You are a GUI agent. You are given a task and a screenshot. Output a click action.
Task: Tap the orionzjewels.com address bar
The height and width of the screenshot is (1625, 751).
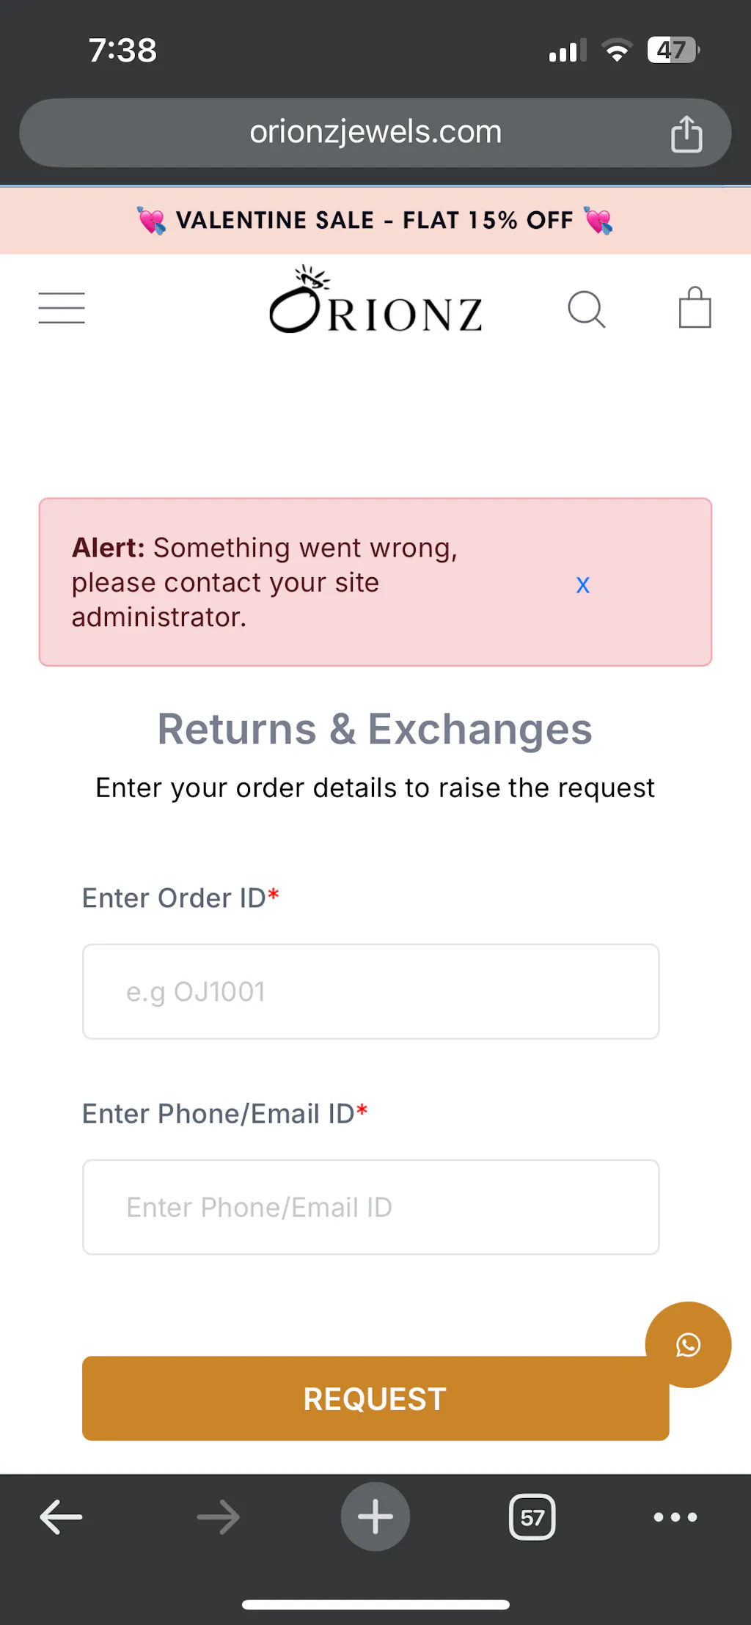[x=375, y=133]
